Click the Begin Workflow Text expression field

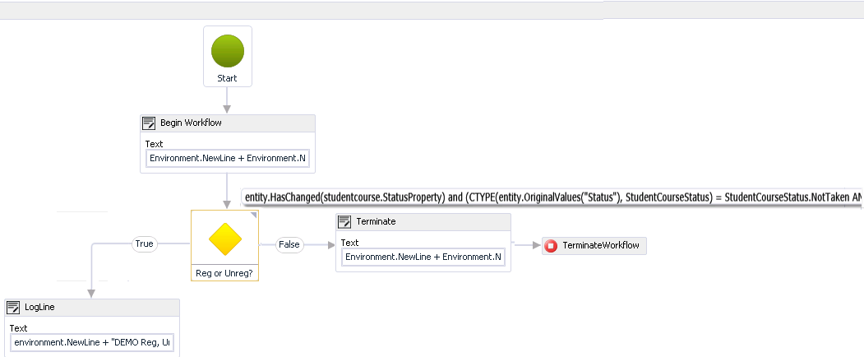(x=228, y=158)
